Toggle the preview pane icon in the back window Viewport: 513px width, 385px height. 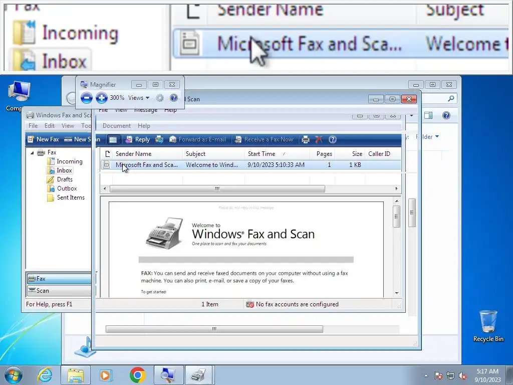428,115
